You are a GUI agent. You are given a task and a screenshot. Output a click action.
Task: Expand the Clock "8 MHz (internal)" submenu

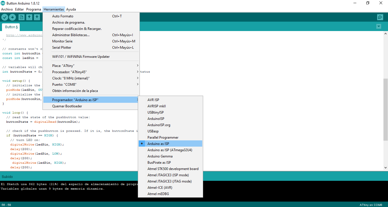(91, 78)
